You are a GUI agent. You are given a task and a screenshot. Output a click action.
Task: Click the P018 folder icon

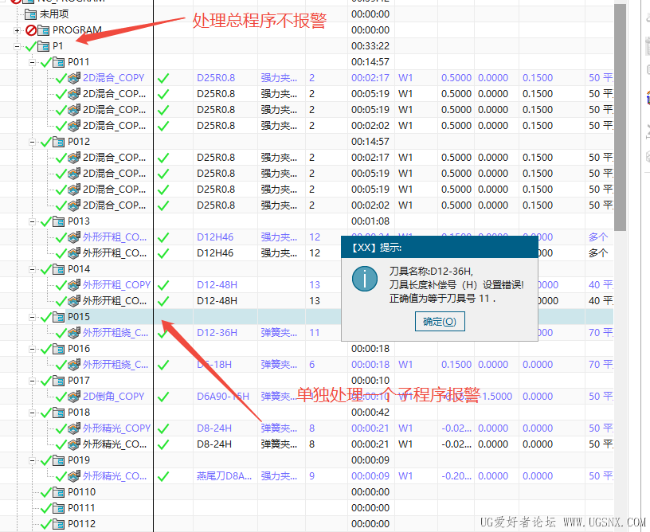click(x=58, y=413)
